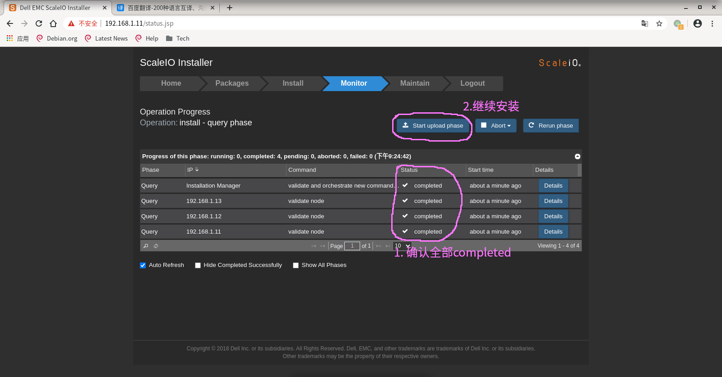Go to the previous results page
Screen dimensions: 722x377
323,246
